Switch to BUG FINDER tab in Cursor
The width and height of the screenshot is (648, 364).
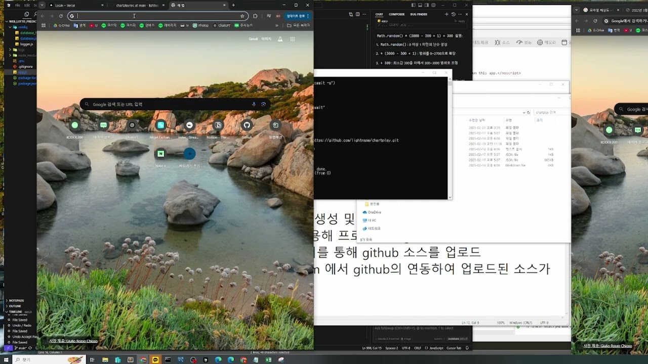click(419, 14)
